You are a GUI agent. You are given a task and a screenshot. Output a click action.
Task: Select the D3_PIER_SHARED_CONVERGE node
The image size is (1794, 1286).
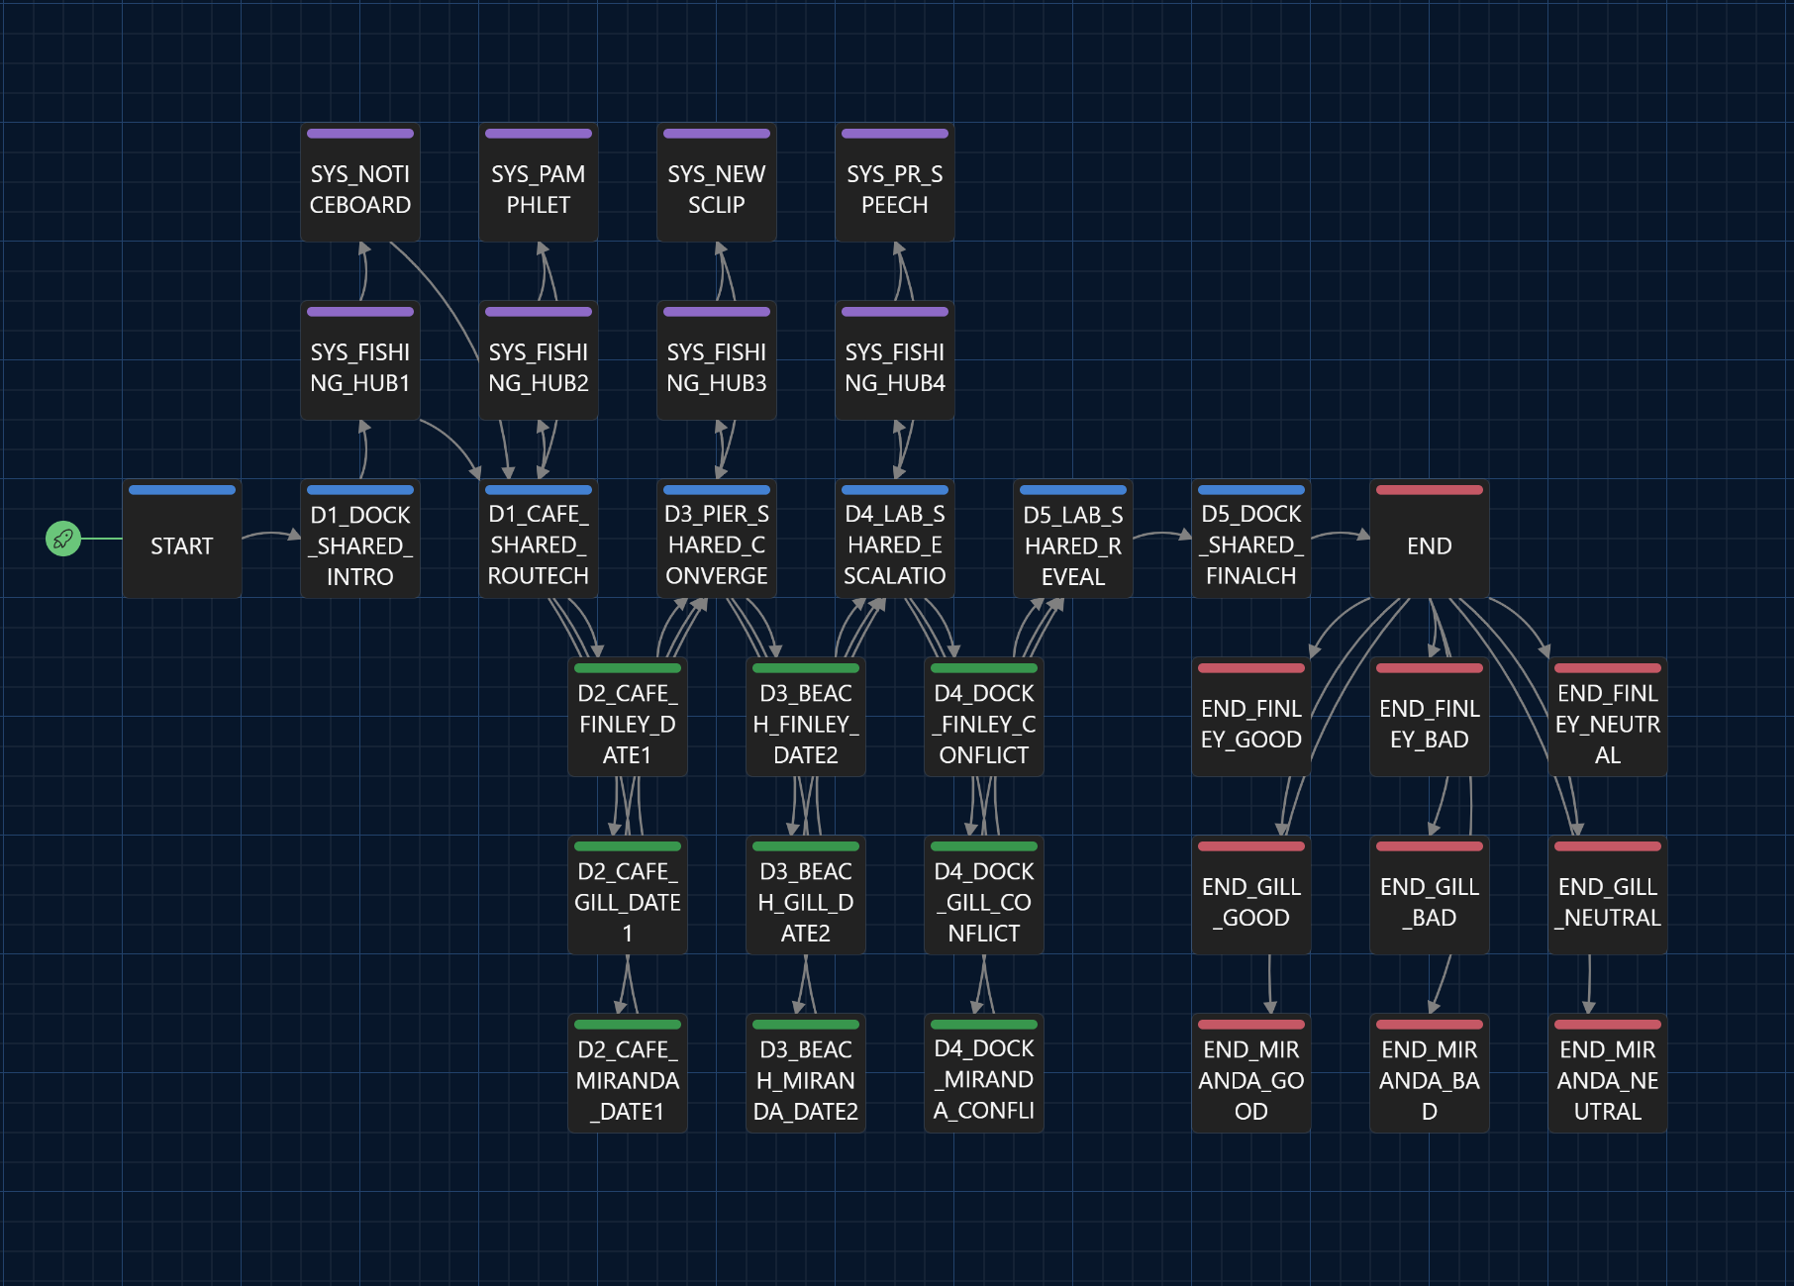(717, 539)
